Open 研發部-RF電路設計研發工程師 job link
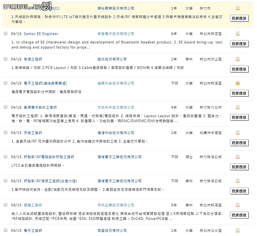This screenshot has width=257, height=236. [x=49, y=157]
